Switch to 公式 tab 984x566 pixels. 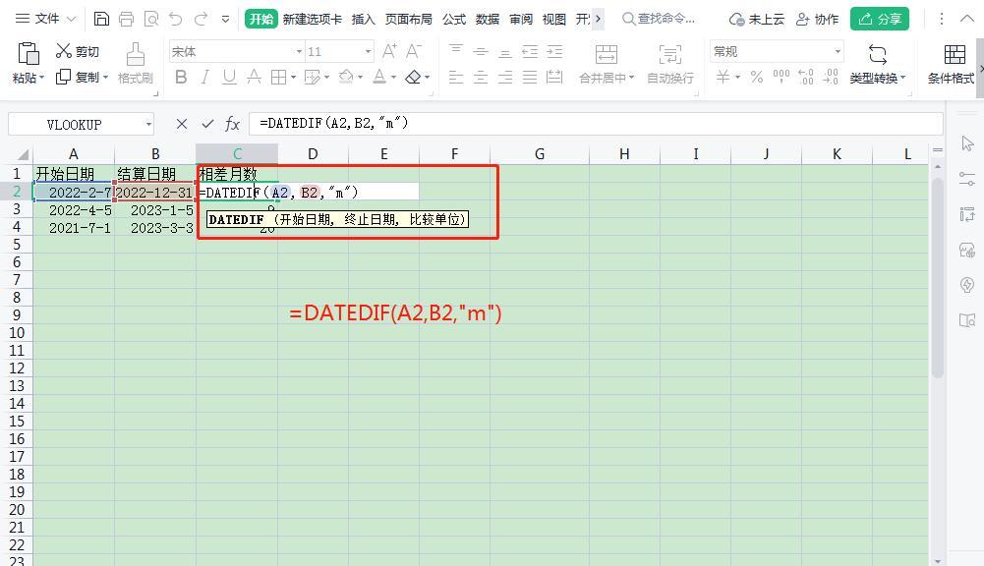pyautogui.click(x=454, y=19)
